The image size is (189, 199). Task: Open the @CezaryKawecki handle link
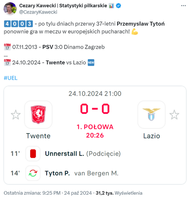coord(38,12)
